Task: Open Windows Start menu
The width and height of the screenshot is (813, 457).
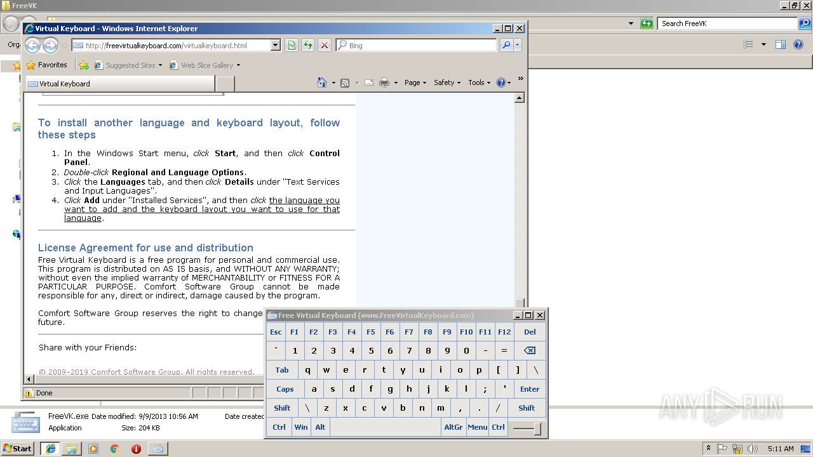Action: (17, 448)
